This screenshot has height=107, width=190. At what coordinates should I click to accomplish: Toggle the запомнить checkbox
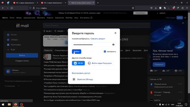pyautogui.click(x=105, y=51)
